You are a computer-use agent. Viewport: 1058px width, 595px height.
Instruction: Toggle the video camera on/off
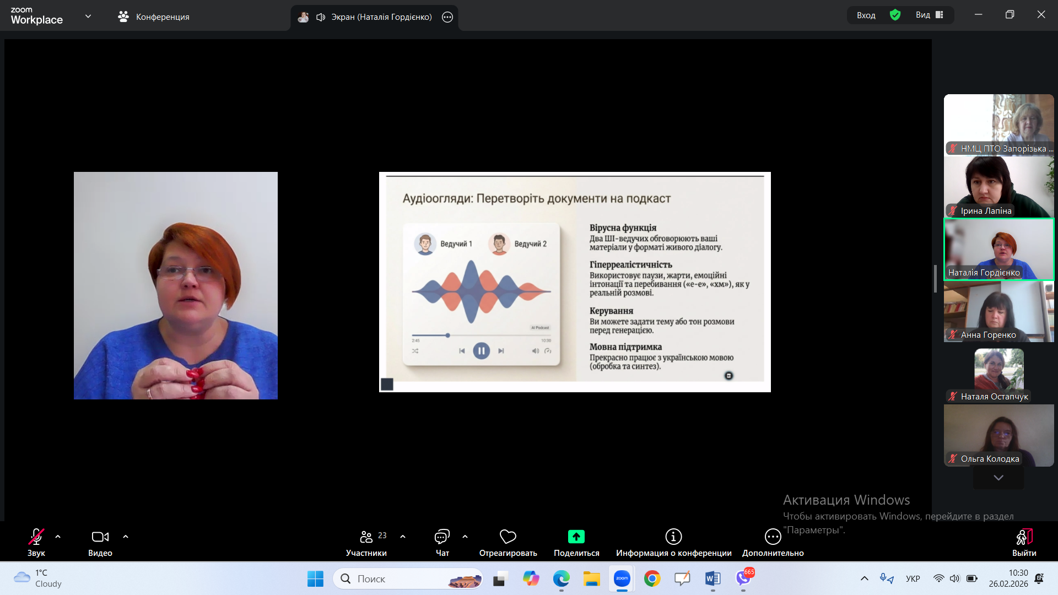[x=100, y=537]
